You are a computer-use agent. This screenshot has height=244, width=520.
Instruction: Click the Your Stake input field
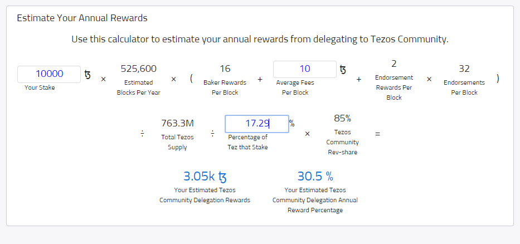click(x=49, y=74)
